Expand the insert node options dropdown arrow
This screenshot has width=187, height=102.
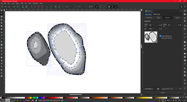(5, 7)
